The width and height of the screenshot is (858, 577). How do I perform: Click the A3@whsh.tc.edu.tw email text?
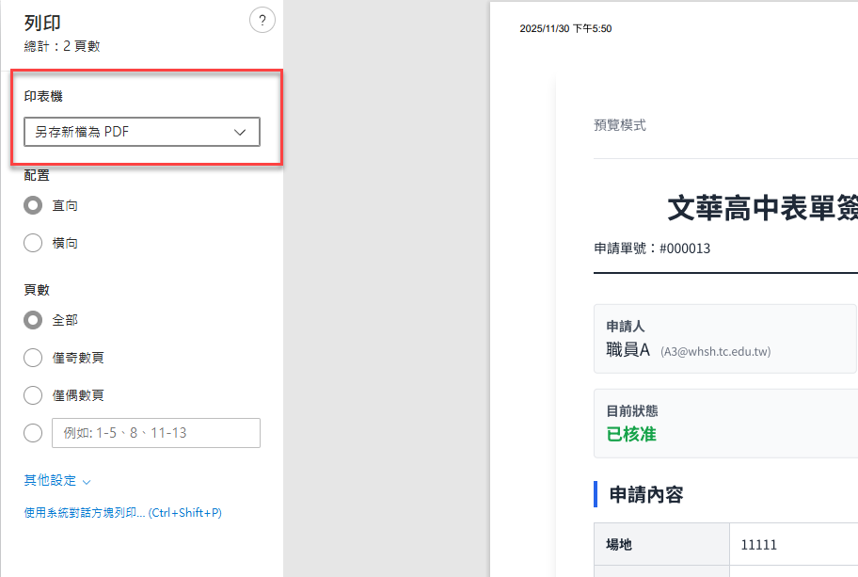716,352
